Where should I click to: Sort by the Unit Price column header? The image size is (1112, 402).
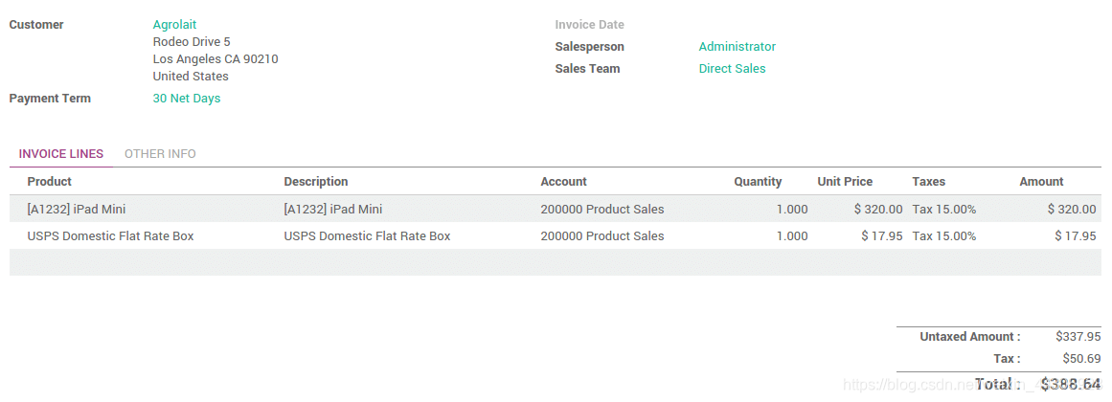point(845,182)
